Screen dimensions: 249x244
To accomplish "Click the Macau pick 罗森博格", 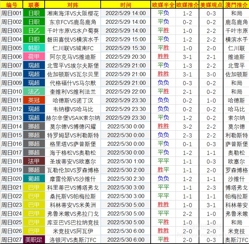I will 236,170.
